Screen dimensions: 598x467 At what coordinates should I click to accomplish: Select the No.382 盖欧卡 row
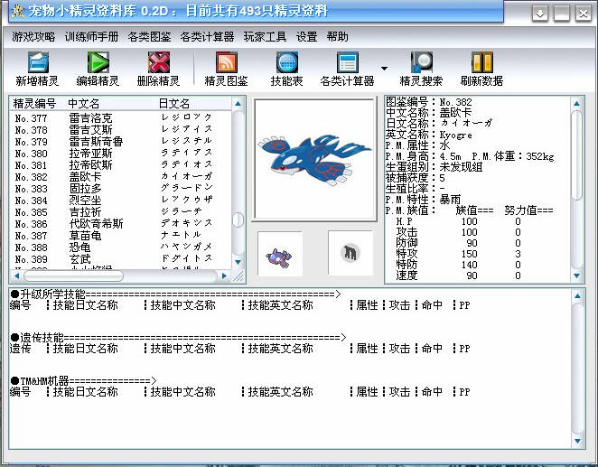(x=120, y=177)
